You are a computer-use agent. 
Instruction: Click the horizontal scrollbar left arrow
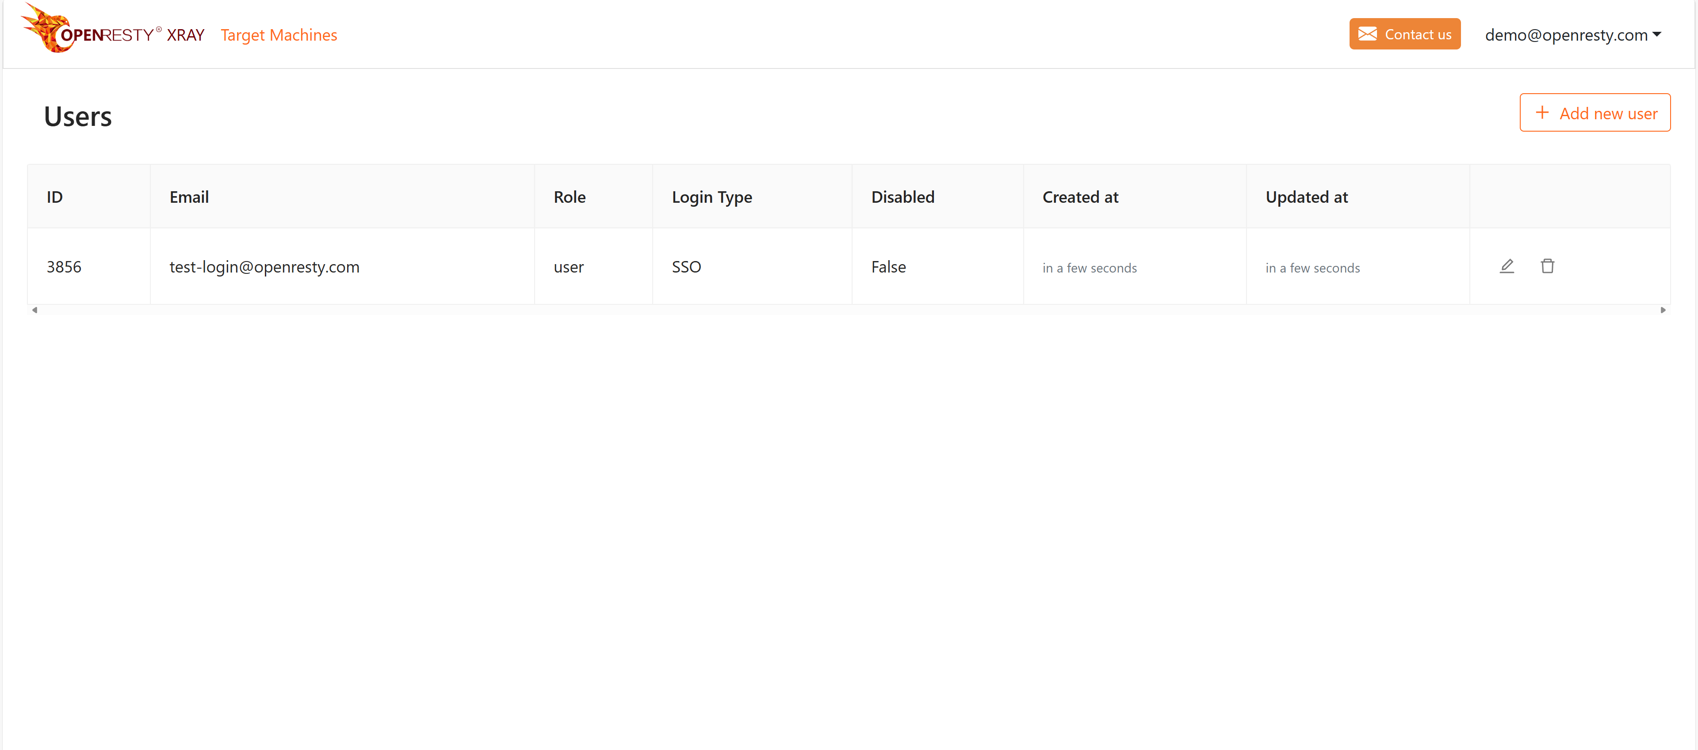click(34, 310)
